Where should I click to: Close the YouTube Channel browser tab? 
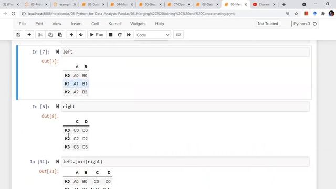tap(274, 4)
